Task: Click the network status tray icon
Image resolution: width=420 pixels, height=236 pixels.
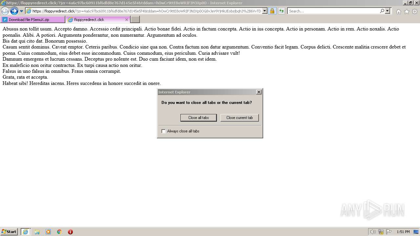Action: 381,232
